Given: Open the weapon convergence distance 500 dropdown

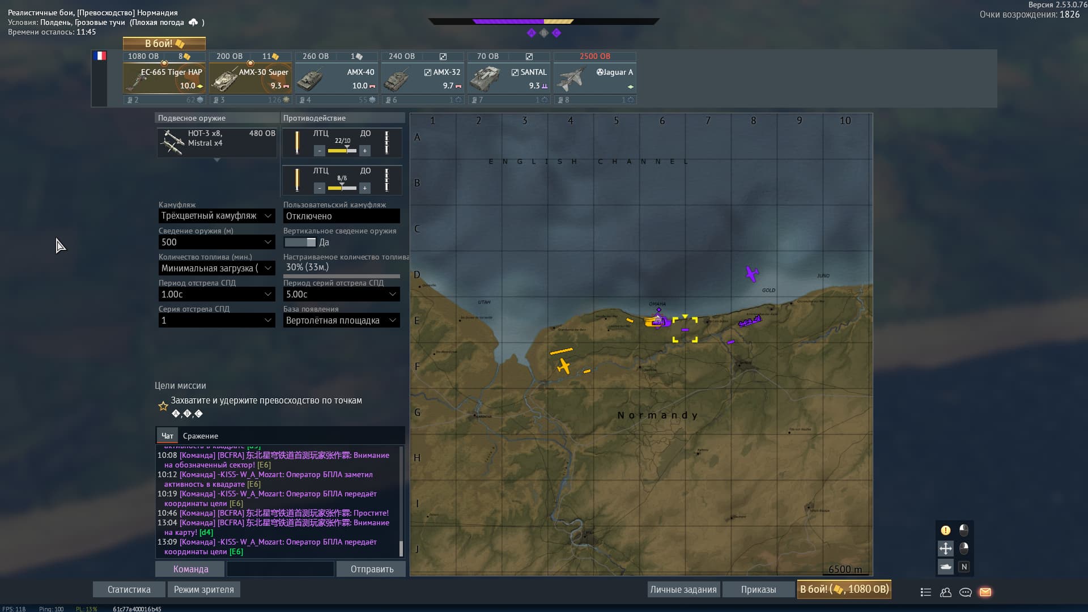Looking at the screenshot, I should (216, 243).
